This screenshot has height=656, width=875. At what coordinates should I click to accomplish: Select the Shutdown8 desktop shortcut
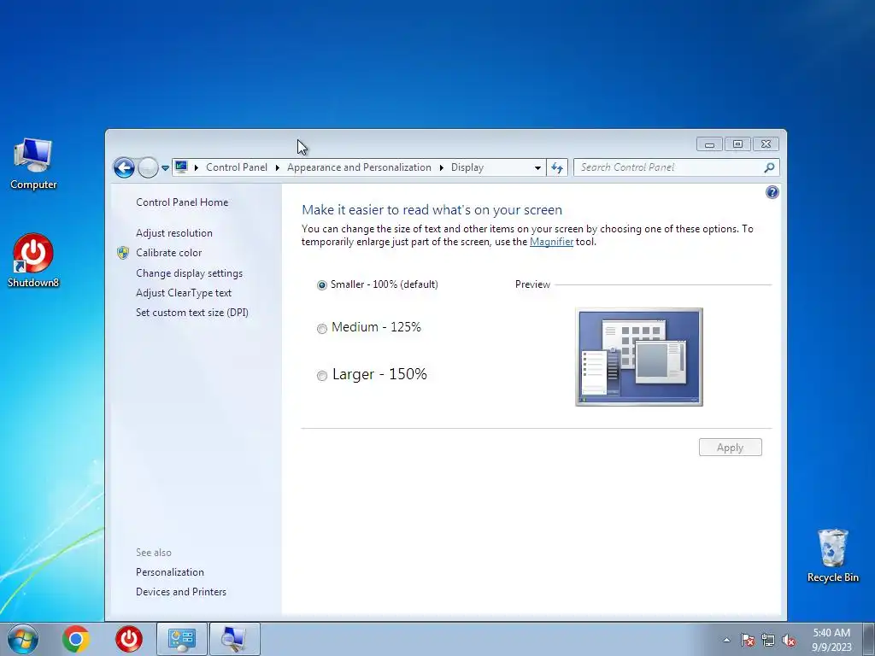33,261
